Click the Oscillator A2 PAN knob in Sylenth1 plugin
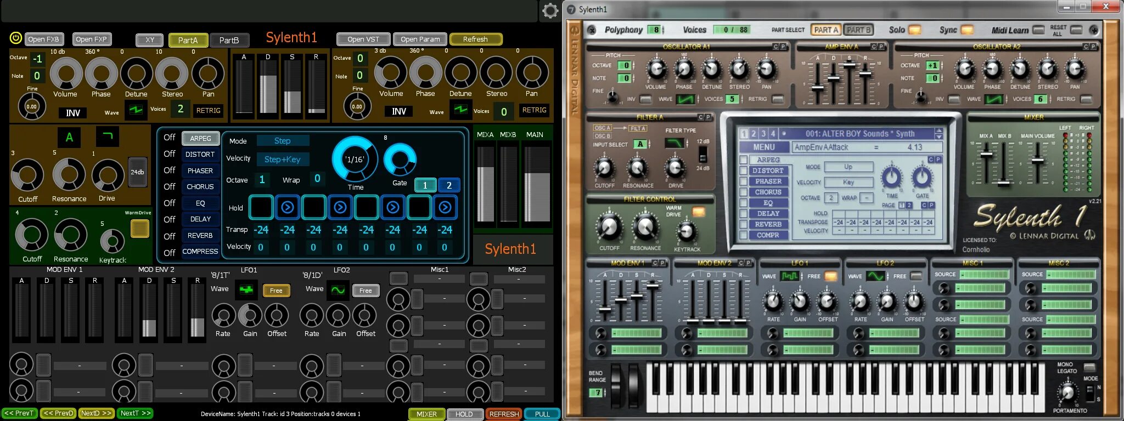 (1075, 70)
